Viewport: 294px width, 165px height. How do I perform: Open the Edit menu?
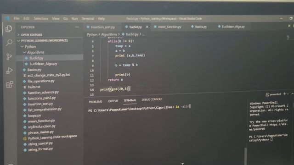point(27,18)
